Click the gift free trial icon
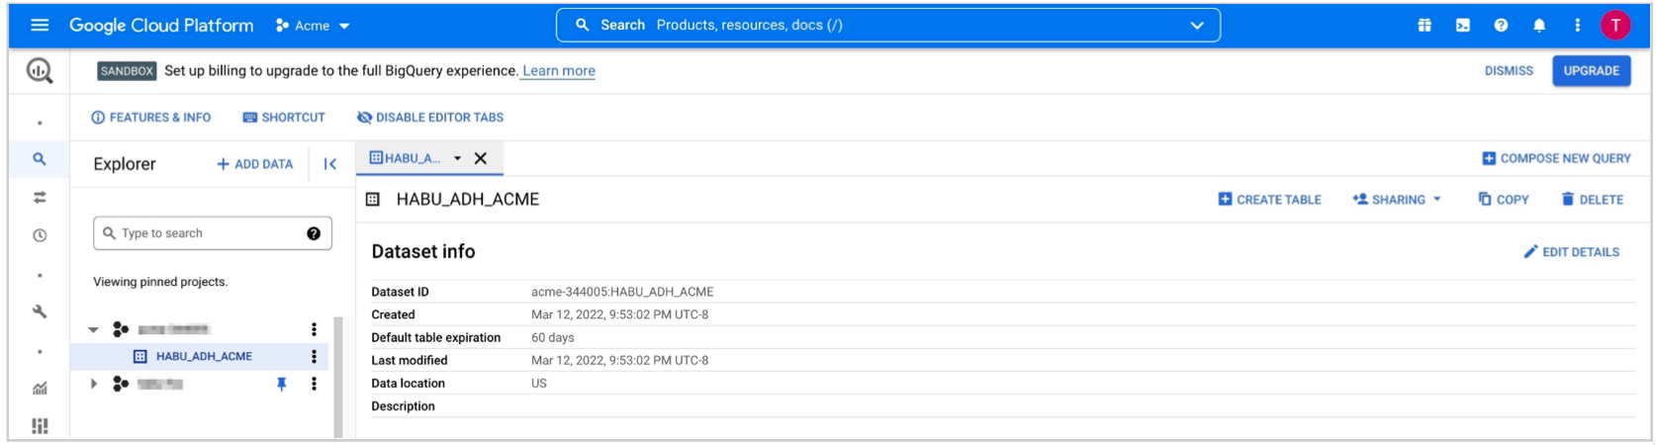Image resolution: width=1656 pixels, height=445 pixels. point(1425,26)
